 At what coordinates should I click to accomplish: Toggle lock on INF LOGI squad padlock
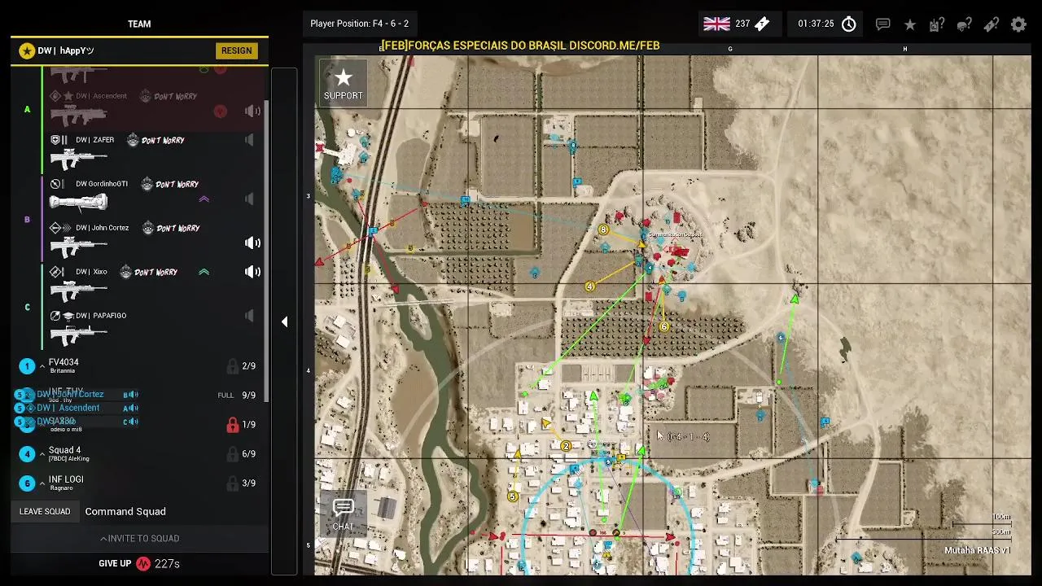[x=233, y=483]
